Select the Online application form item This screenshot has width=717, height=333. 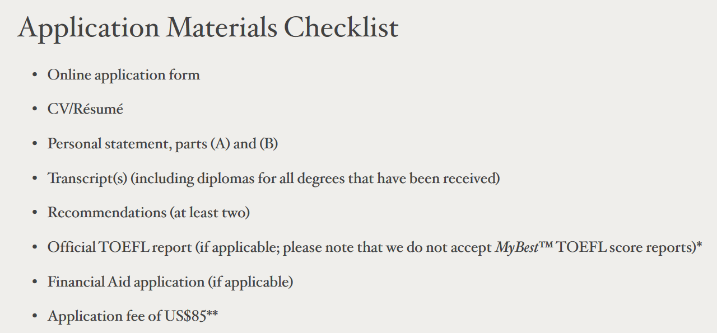tap(123, 74)
